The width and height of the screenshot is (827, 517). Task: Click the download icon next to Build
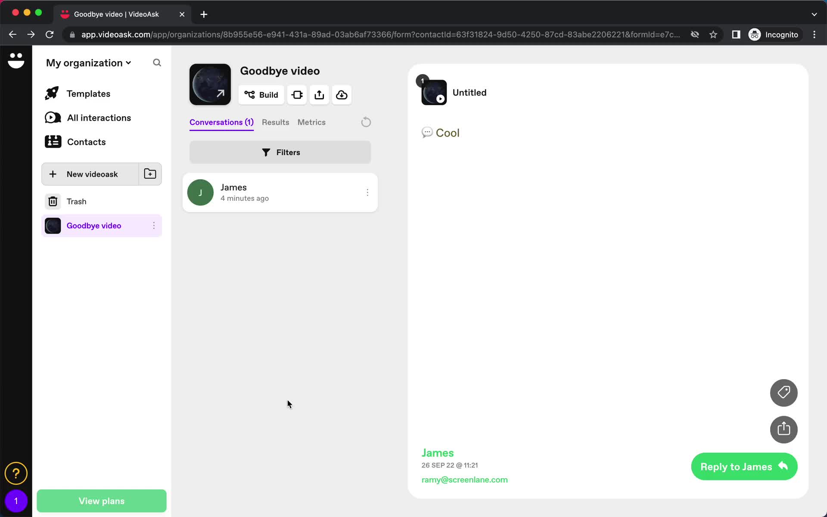click(342, 95)
